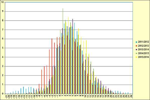This screenshot has width=150, height=100.
Task: Select the 2014/2015 legend label
Action: pyautogui.click(x=143, y=53)
